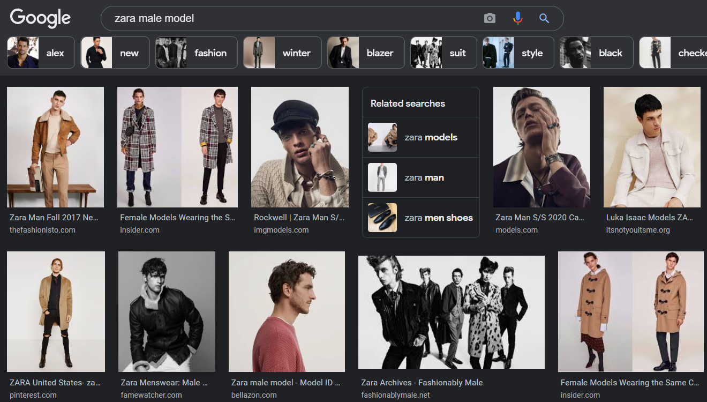Open the Luka Isaac Models Zara image
707x402 pixels.
point(652,147)
